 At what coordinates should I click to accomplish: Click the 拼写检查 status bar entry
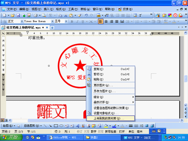[115, 132]
